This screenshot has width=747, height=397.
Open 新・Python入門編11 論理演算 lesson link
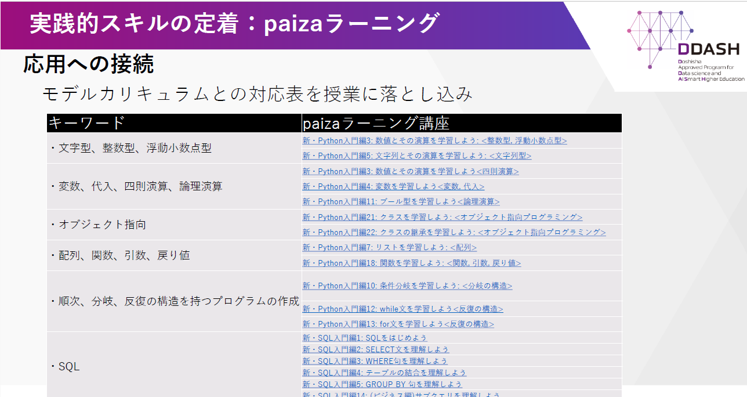click(x=399, y=201)
